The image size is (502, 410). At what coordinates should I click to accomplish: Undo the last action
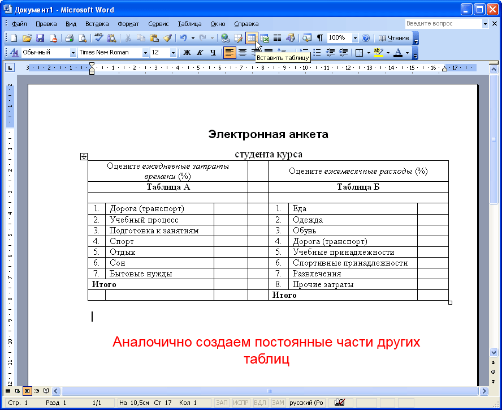[184, 38]
